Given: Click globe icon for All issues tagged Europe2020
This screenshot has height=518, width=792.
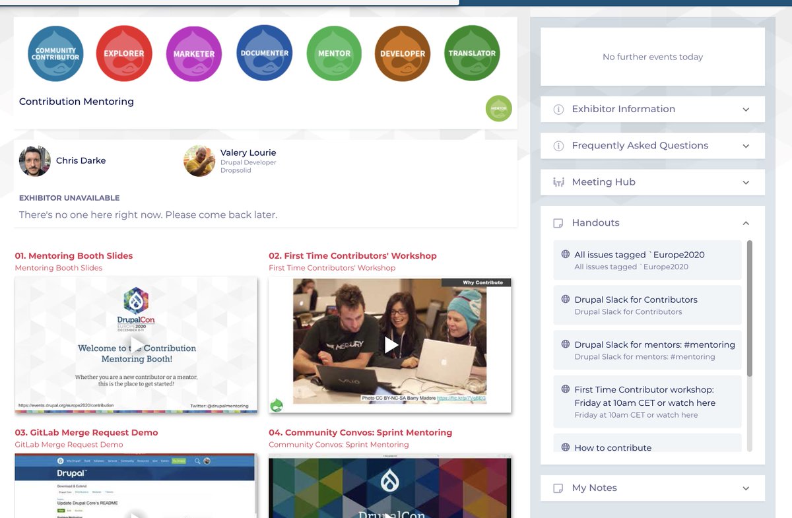Looking at the screenshot, I should tap(566, 254).
